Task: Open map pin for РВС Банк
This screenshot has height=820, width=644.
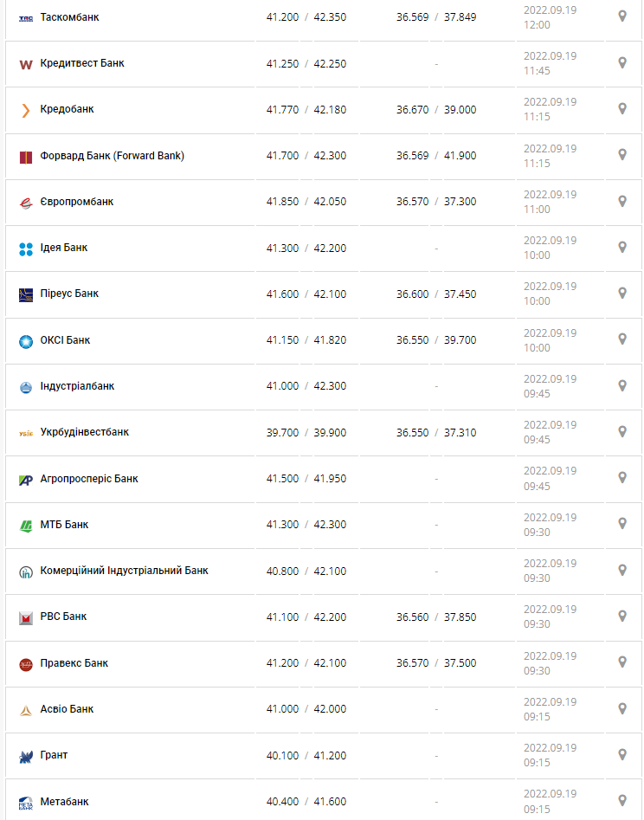Action: coord(621,616)
